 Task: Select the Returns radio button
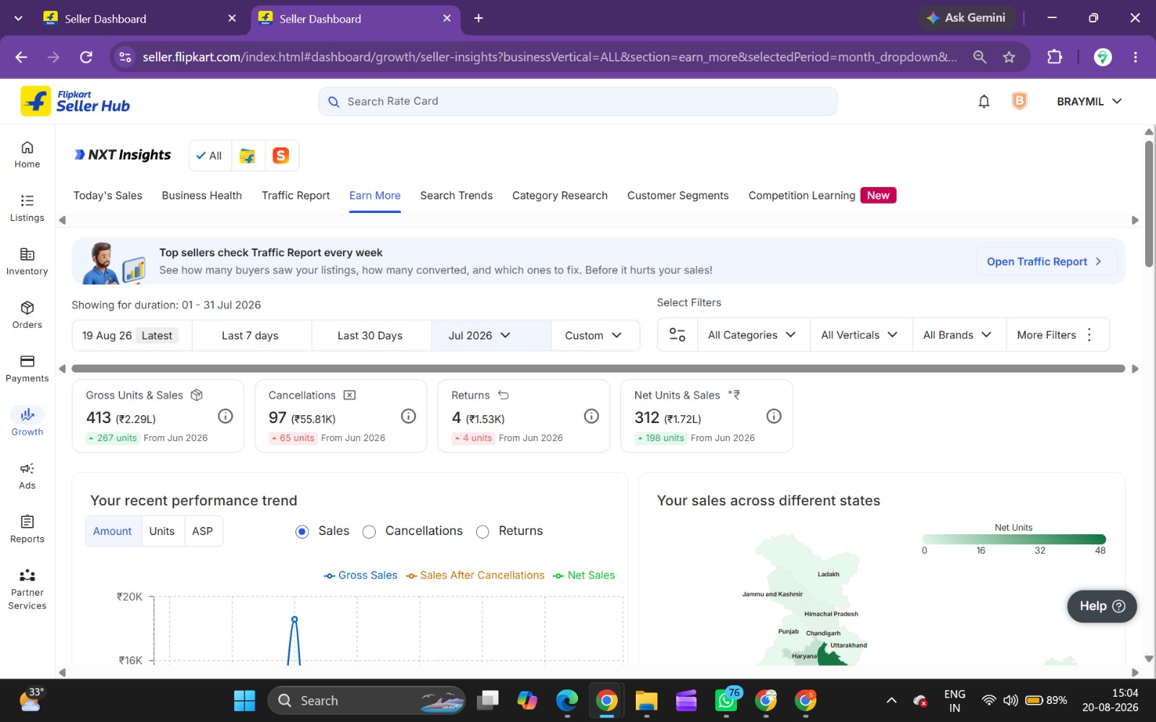(x=483, y=531)
